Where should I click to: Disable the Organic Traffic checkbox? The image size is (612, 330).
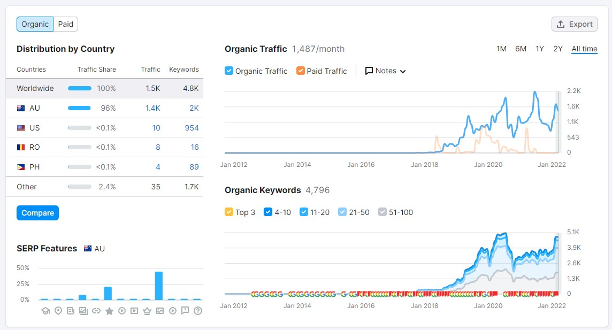pos(229,71)
